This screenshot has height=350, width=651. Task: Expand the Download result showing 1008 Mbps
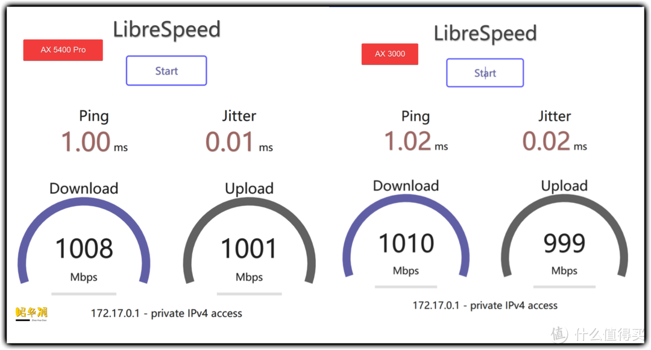(84, 247)
